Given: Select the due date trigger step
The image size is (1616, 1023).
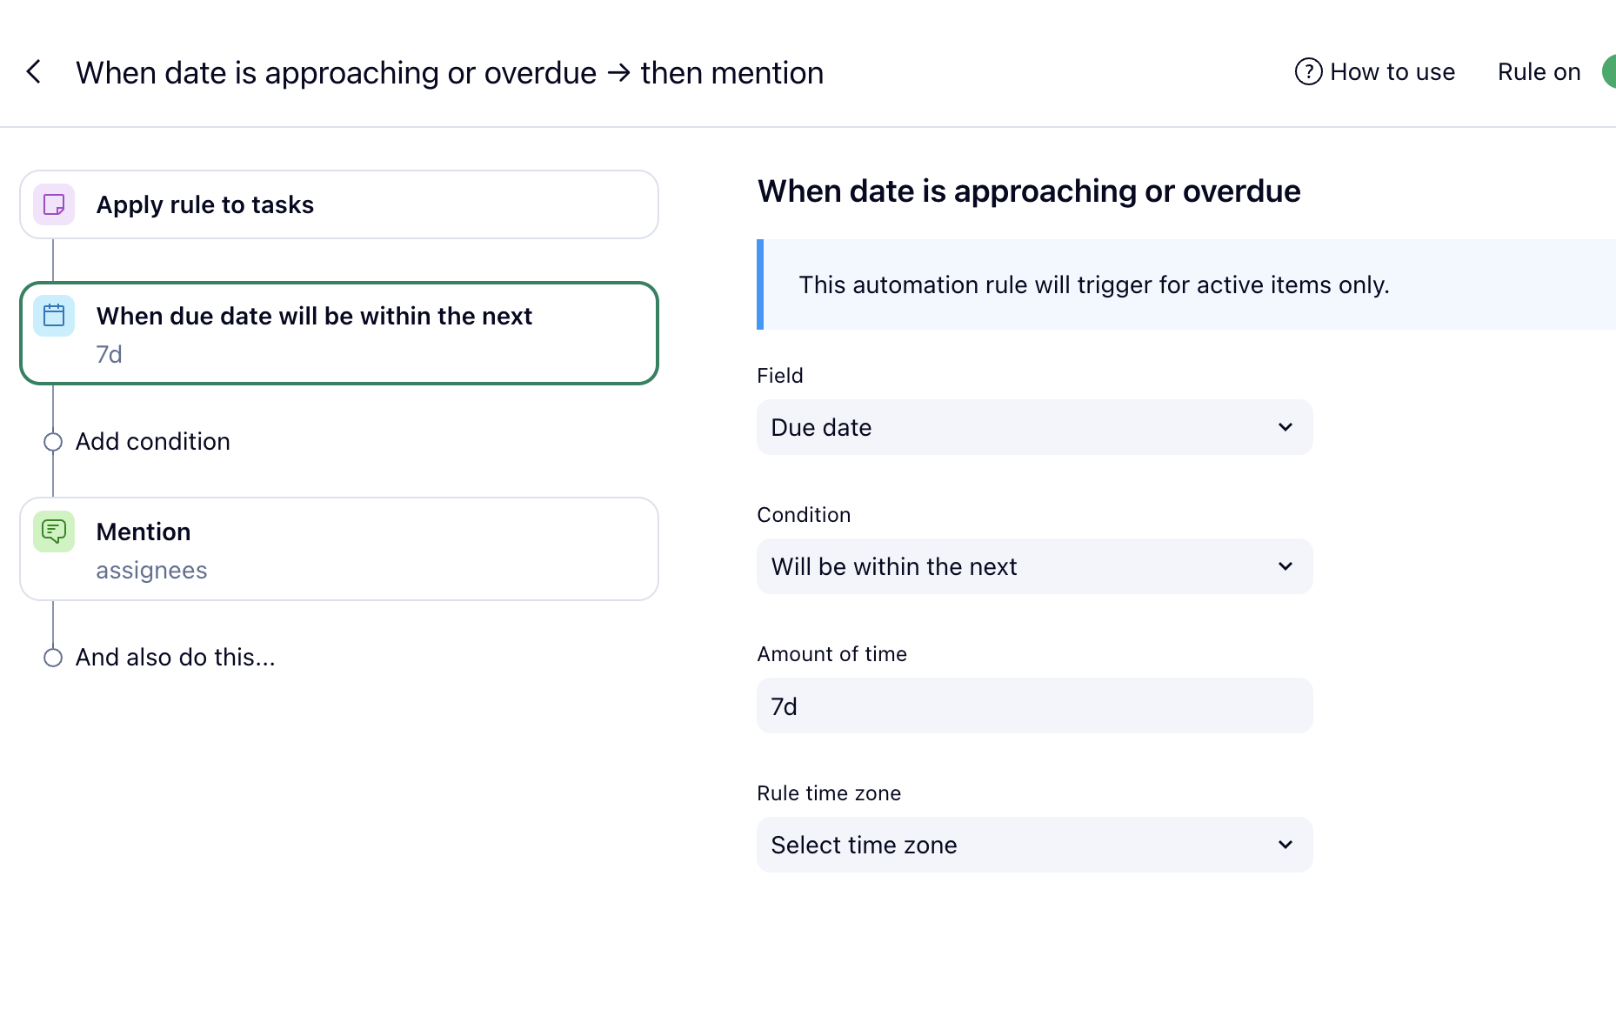Looking at the screenshot, I should click(x=339, y=333).
